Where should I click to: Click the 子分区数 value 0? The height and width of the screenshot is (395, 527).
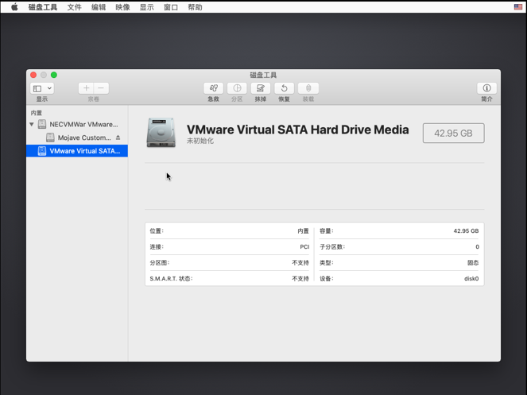[x=477, y=246]
